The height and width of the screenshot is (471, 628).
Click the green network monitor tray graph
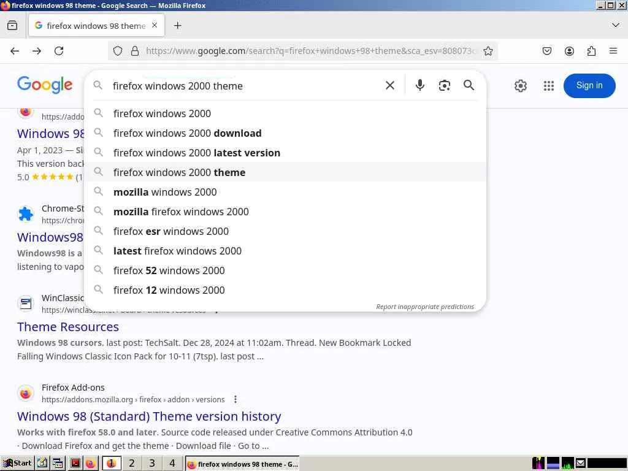[567, 464]
